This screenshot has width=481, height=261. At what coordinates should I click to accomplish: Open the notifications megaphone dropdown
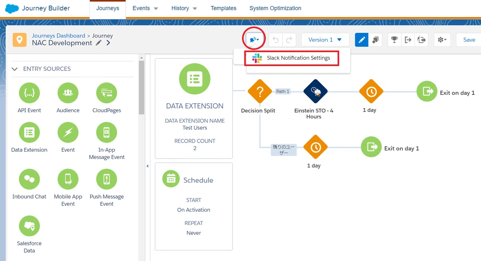(255, 40)
